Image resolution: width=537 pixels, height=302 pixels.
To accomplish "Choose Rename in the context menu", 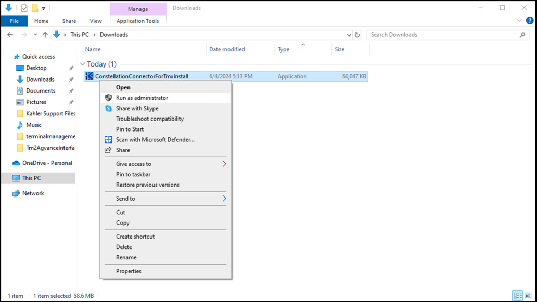I will point(126,257).
